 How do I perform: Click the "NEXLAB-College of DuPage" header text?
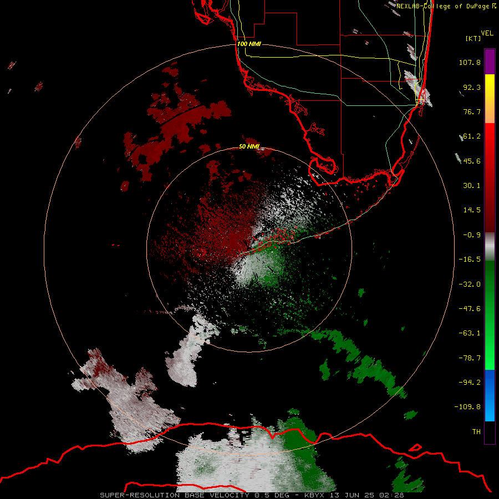443,6
